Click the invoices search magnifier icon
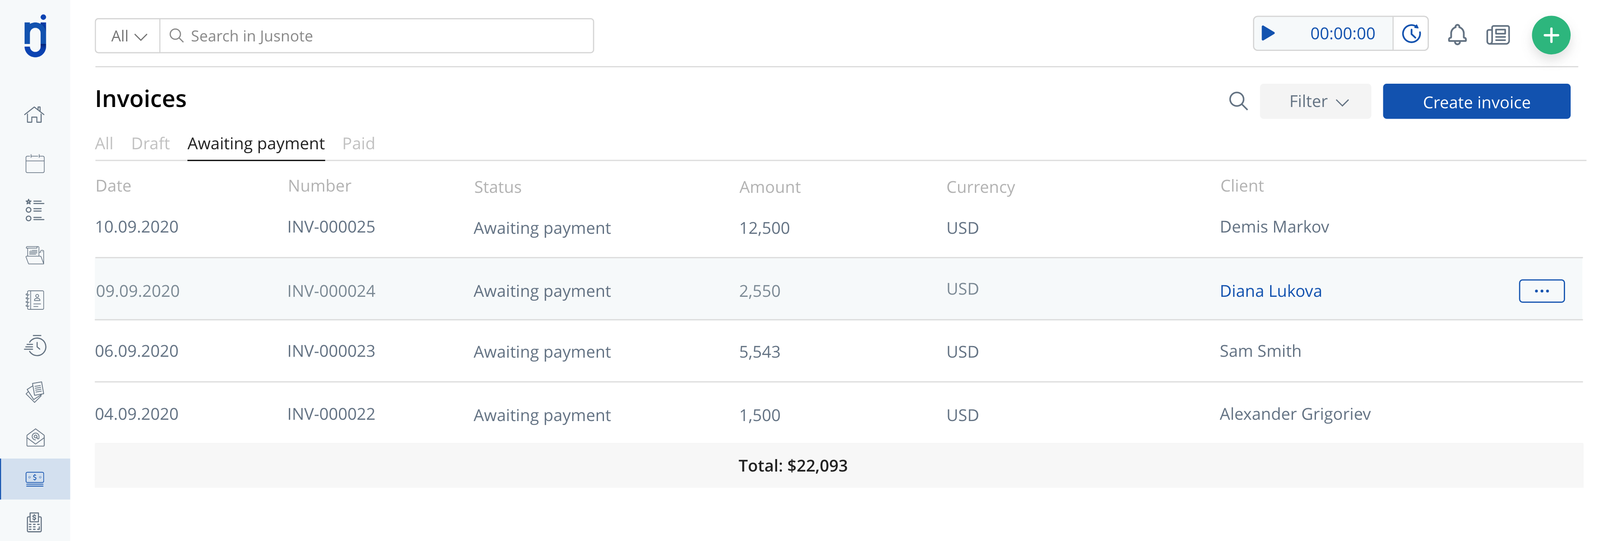Screen dimensions: 1600x541 point(1238,101)
